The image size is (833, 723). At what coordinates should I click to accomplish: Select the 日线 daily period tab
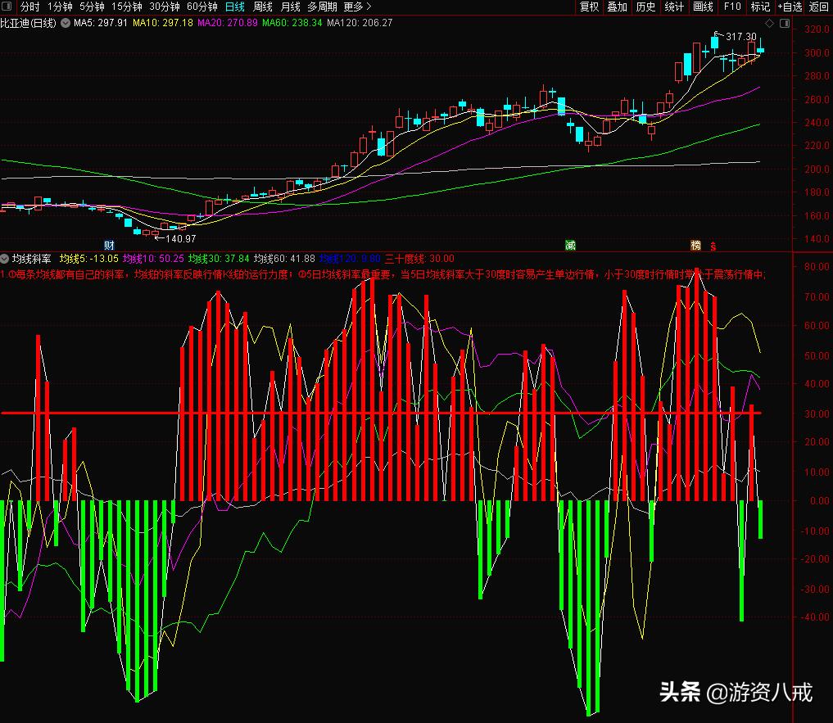234,7
